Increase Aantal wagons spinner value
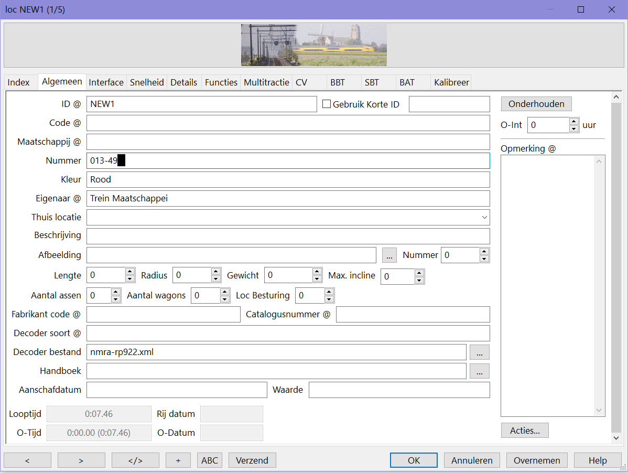The width and height of the screenshot is (628, 473). [x=225, y=292]
